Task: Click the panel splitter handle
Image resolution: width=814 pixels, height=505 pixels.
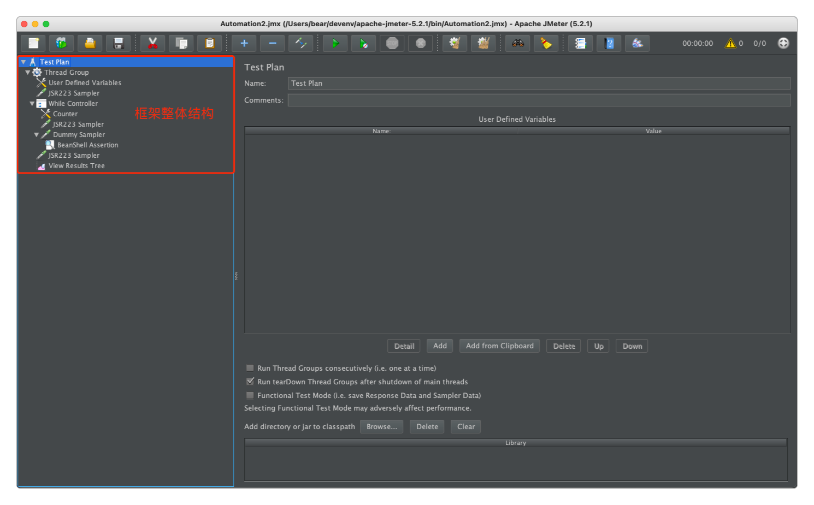Action: [x=236, y=276]
